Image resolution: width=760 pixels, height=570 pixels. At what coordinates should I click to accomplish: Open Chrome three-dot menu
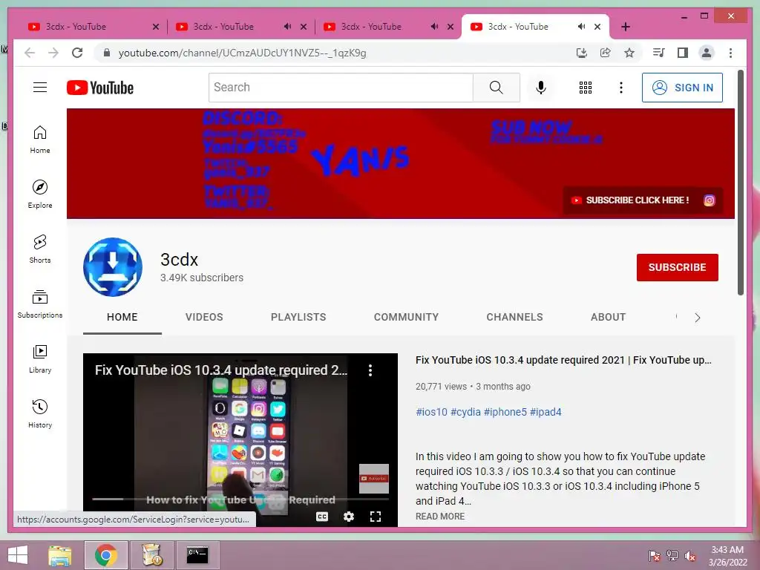coord(730,53)
